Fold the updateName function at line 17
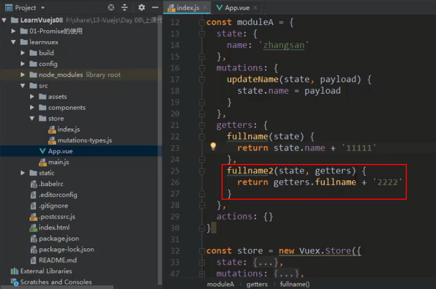 [x=202, y=80]
